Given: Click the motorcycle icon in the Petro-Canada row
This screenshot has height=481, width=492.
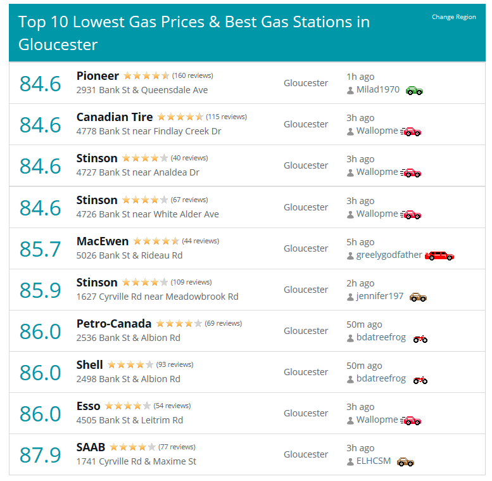Looking at the screenshot, I should (420, 339).
